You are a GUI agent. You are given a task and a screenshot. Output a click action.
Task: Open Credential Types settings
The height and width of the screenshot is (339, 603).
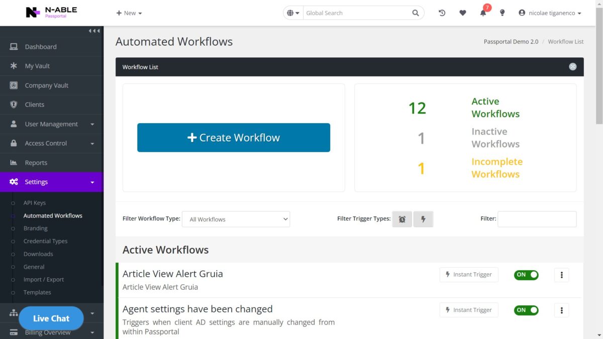point(45,241)
